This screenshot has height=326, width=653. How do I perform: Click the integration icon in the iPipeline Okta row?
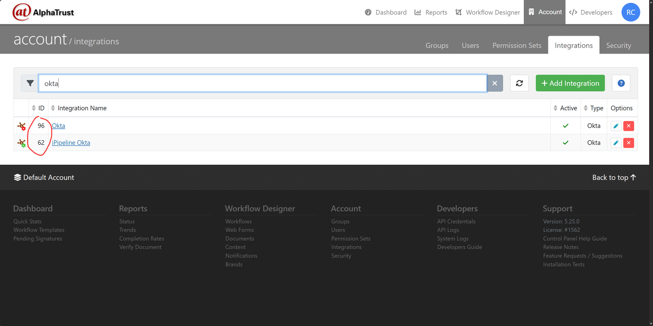tap(21, 143)
